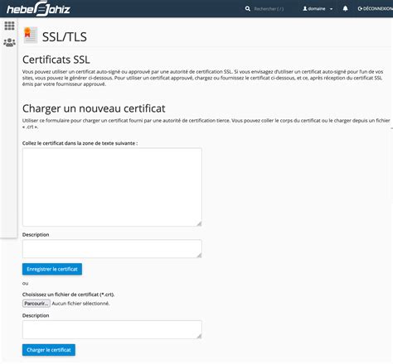Click the 'Choisissez un fichier de certificat (*.crt).' label
393x364 pixels.
pyautogui.click(x=68, y=295)
